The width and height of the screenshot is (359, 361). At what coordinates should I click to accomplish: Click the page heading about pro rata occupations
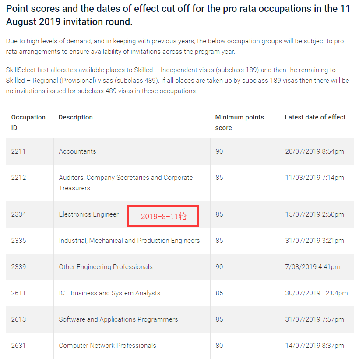click(178, 15)
